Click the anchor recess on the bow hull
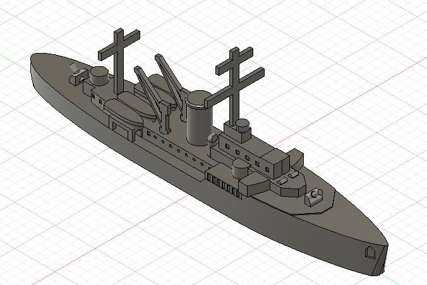 click(x=370, y=252)
